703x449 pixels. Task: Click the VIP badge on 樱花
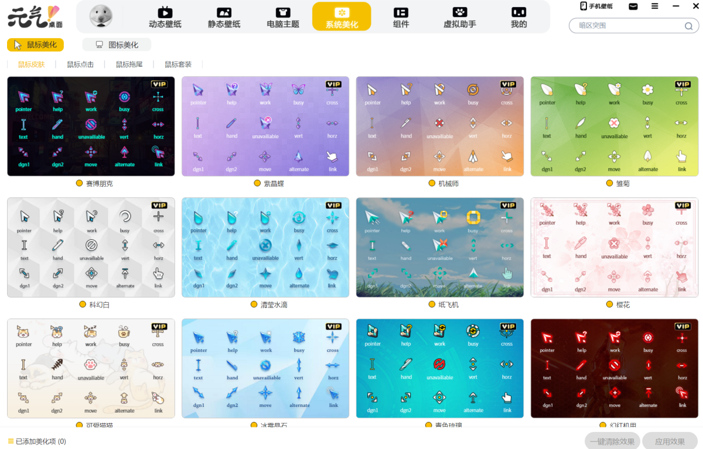(682, 205)
